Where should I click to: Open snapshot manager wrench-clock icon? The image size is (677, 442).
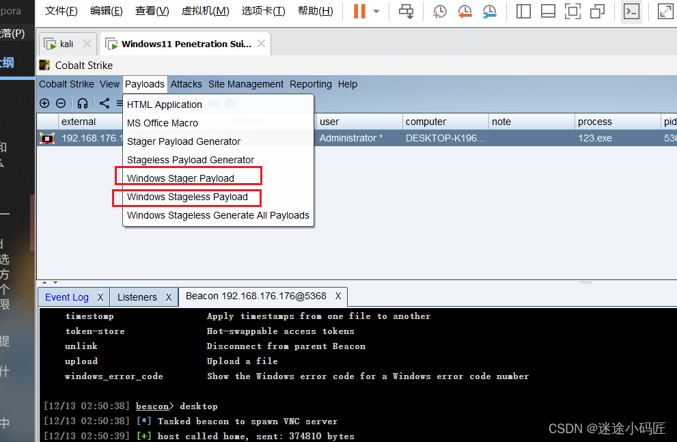[x=489, y=11]
